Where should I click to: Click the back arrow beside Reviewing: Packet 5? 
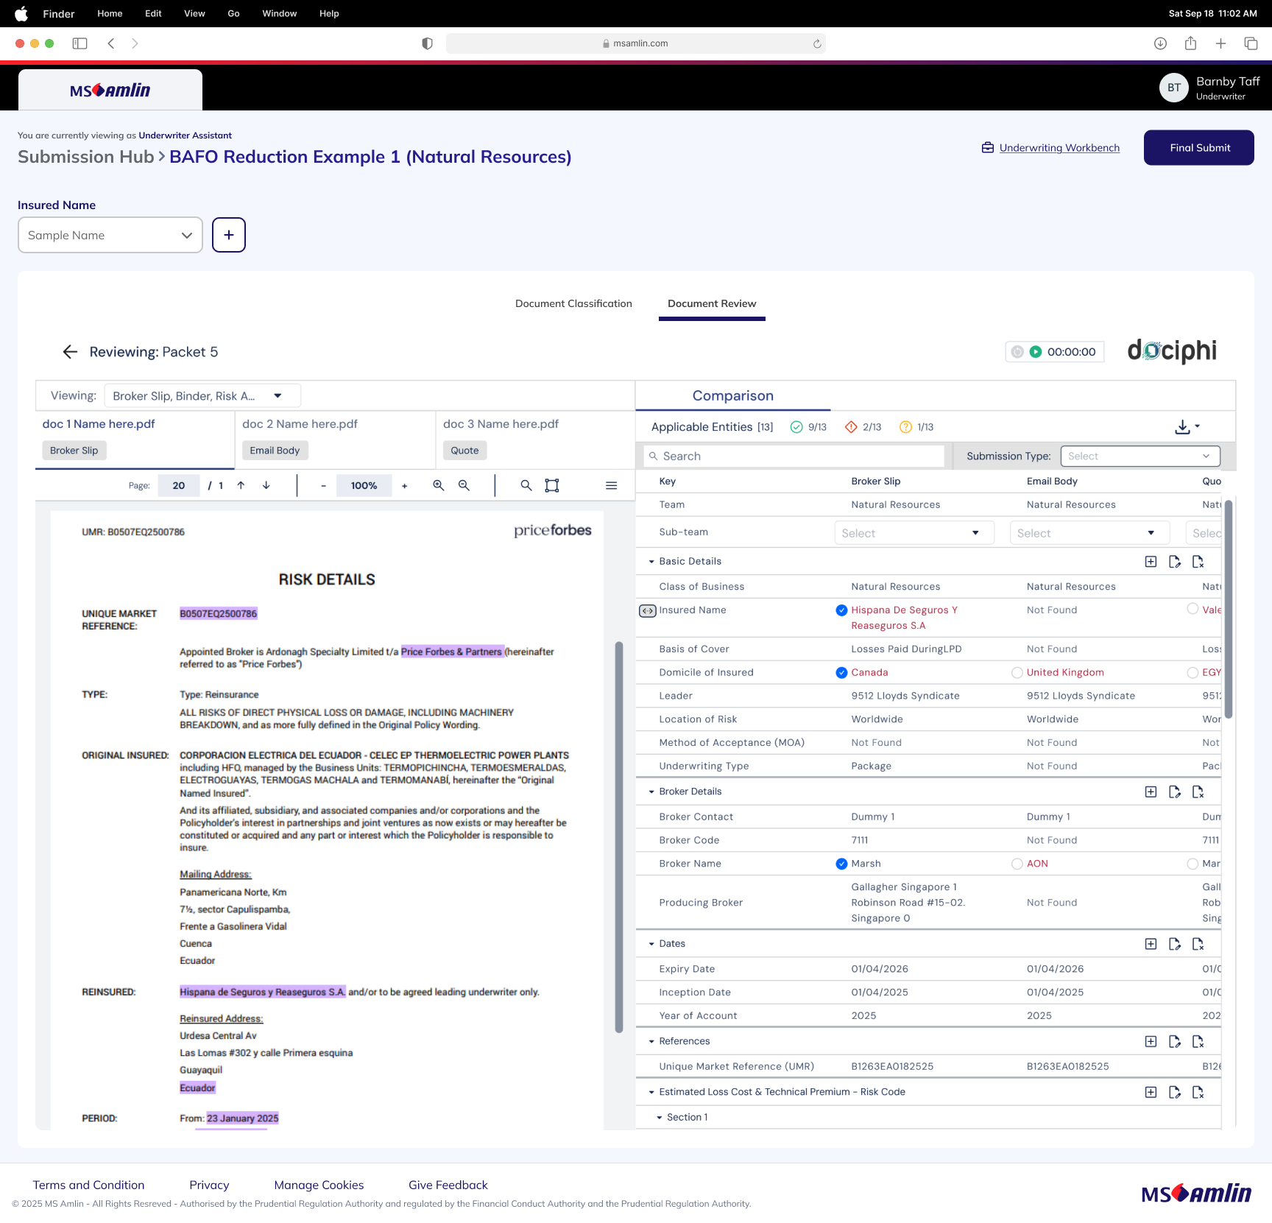point(70,352)
